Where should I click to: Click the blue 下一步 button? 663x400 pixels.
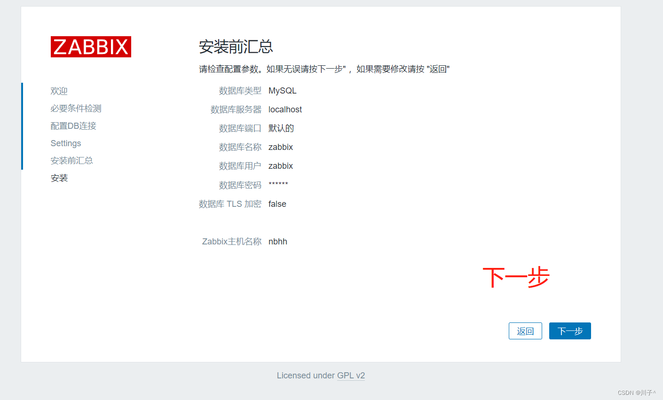click(x=570, y=331)
